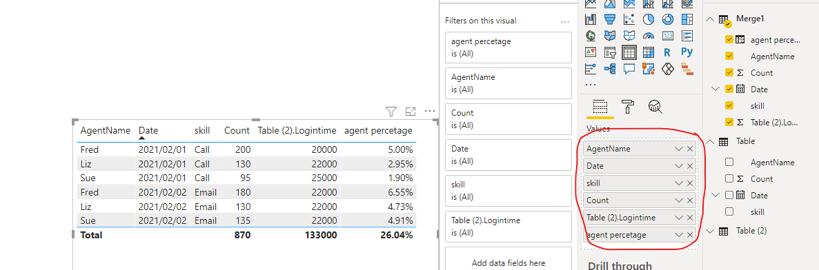The image size is (819, 270).
Task: Remove skill field from Values well
Action: point(690,183)
